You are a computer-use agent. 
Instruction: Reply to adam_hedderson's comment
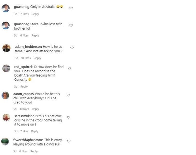pyautogui.click(x=37, y=58)
